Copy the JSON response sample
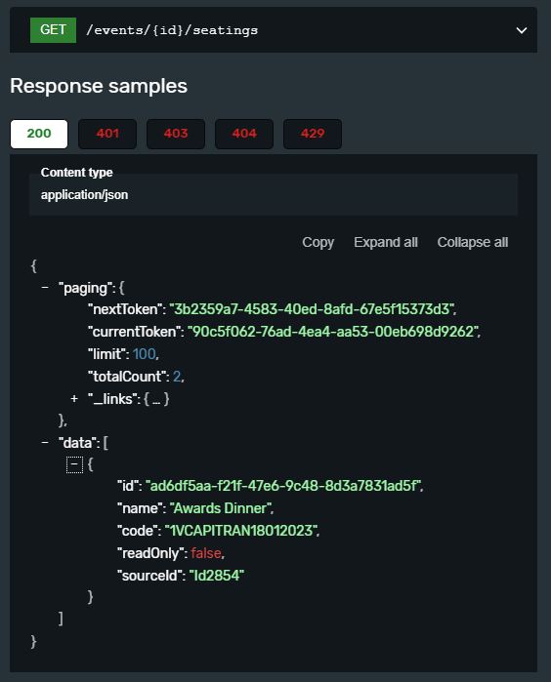This screenshot has width=551, height=682. [x=318, y=242]
